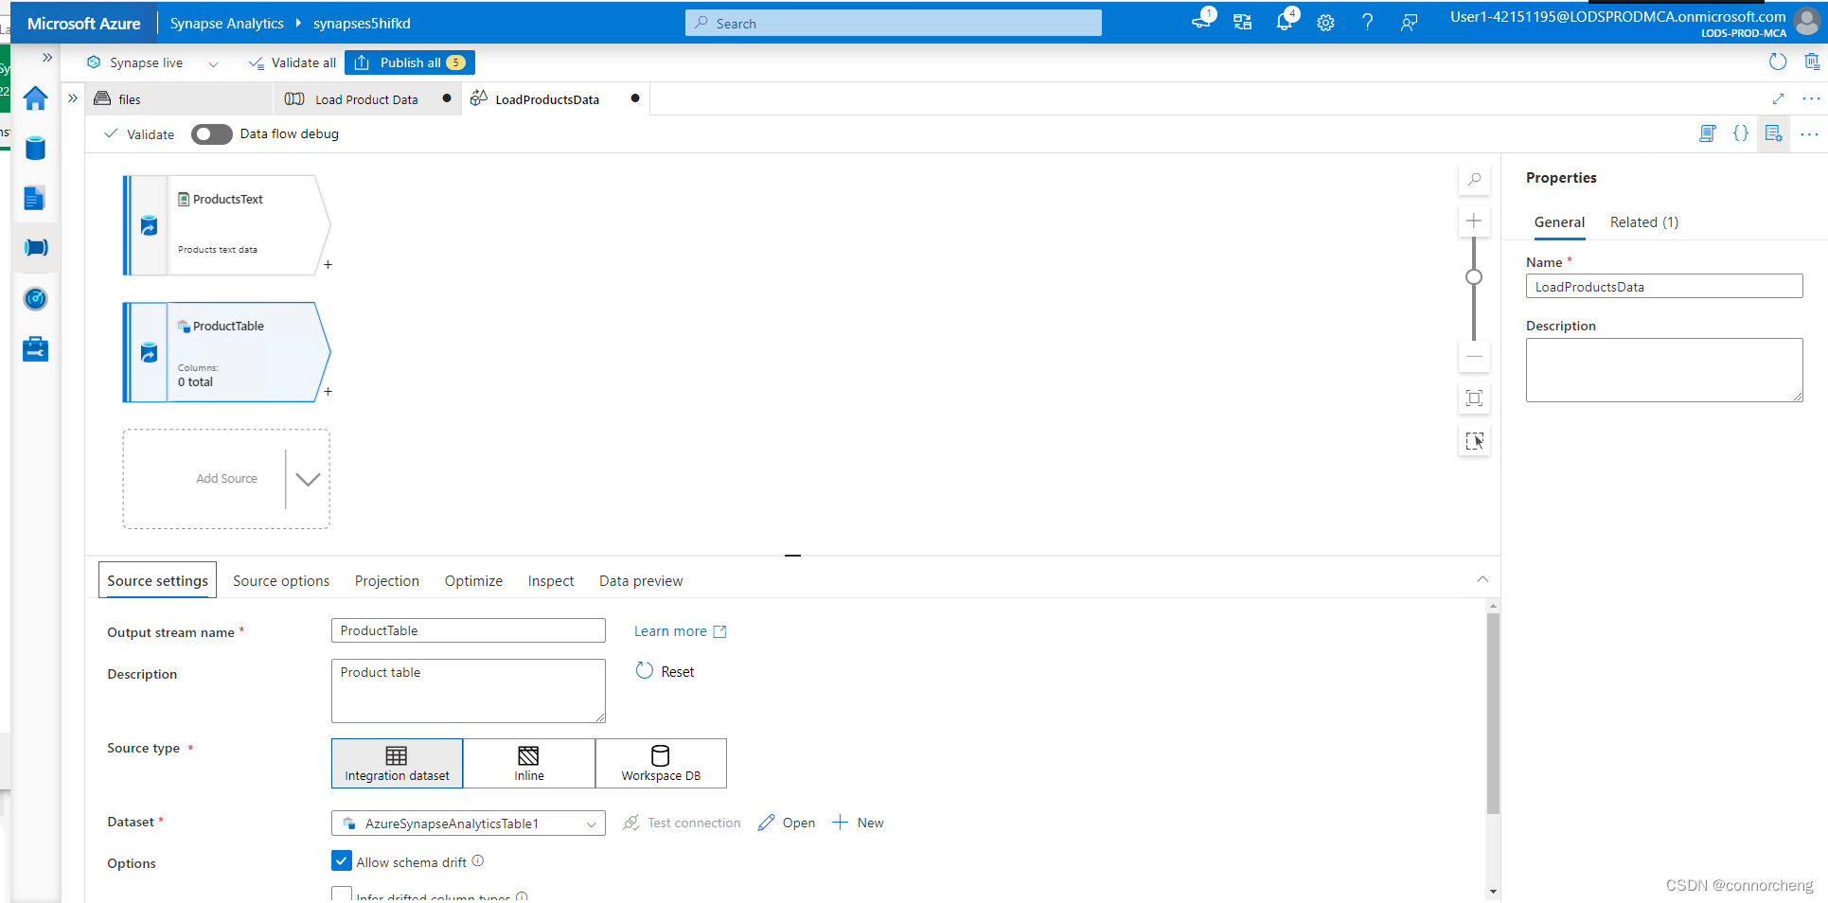Click the Output stream name field
This screenshot has width=1828, height=903.
click(x=468, y=630)
